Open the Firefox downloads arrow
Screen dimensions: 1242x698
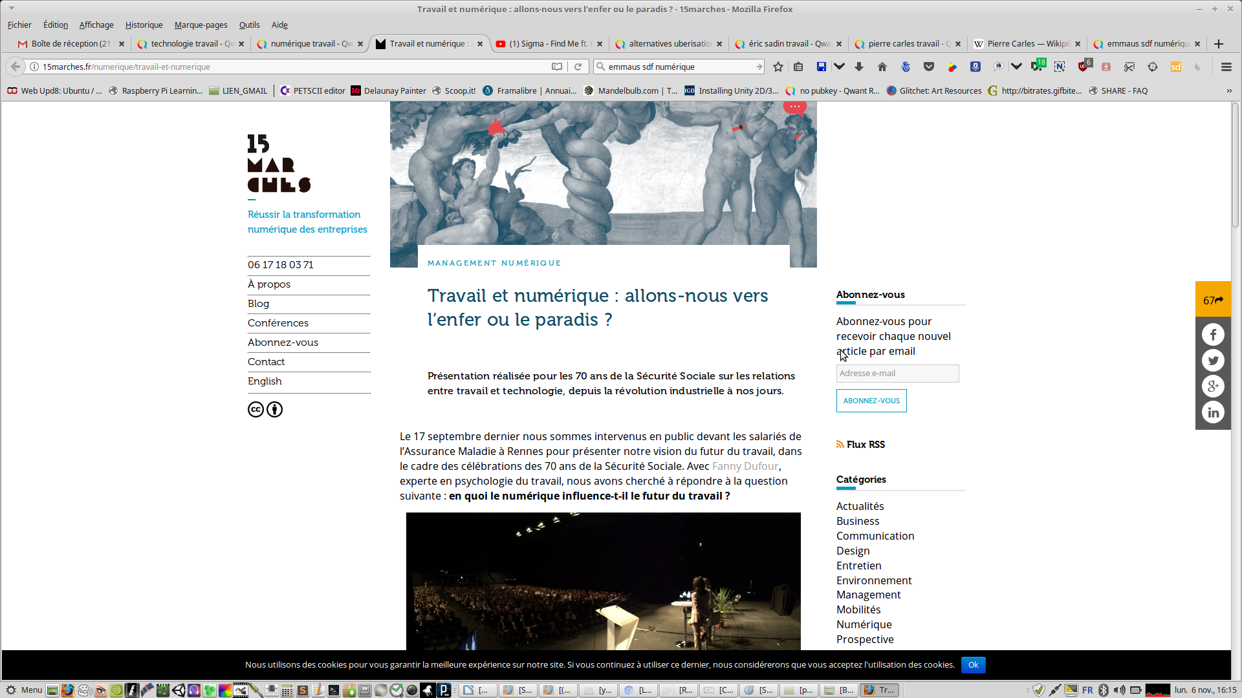(x=859, y=67)
